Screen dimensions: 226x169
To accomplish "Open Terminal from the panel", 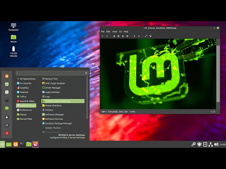I will point(22,144).
